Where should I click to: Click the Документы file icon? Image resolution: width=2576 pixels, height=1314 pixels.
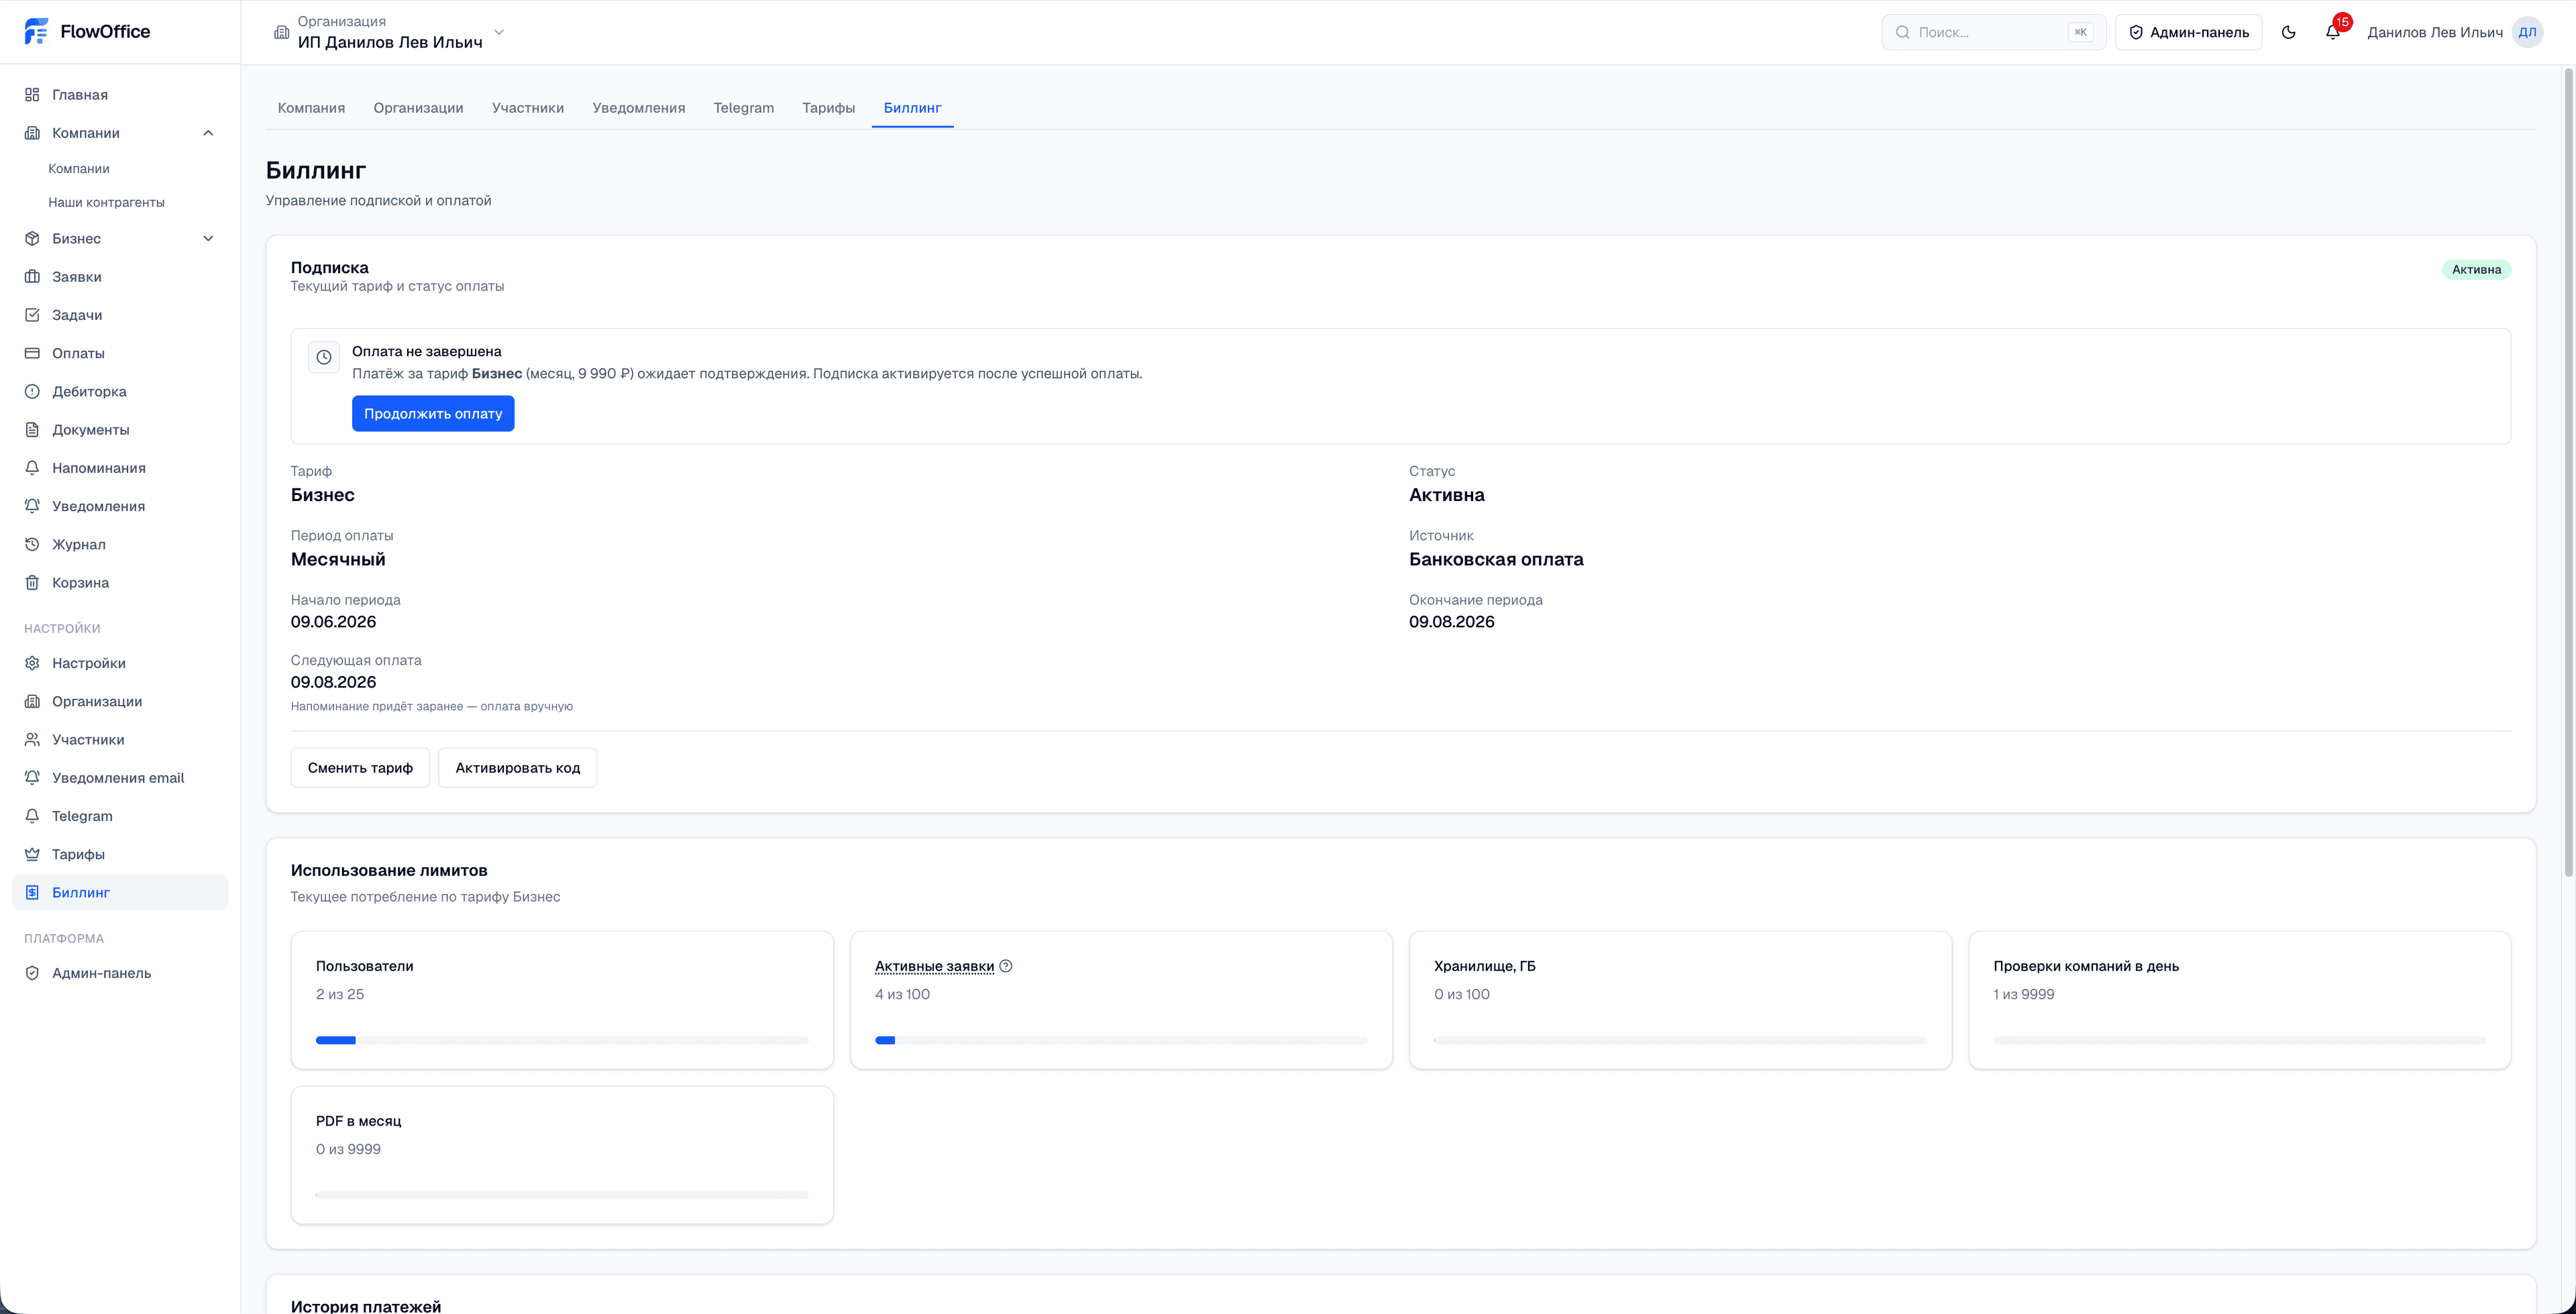[x=32, y=430]
